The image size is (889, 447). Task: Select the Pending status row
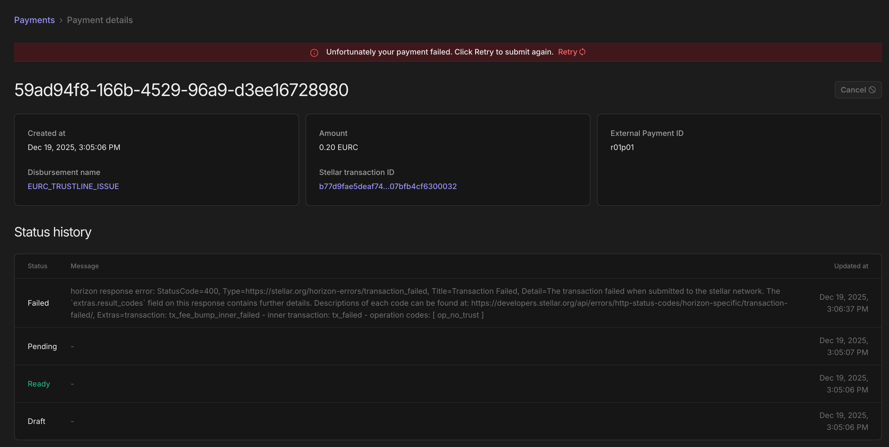tap(42, 346)
